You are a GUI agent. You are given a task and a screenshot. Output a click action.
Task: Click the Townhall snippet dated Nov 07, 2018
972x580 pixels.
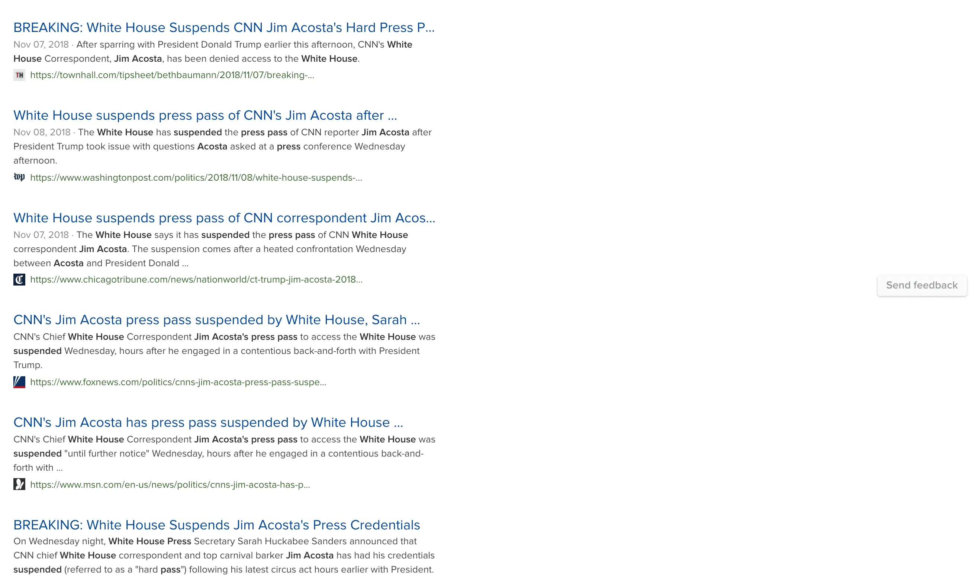pyautogui.click(x=213, y=52)
